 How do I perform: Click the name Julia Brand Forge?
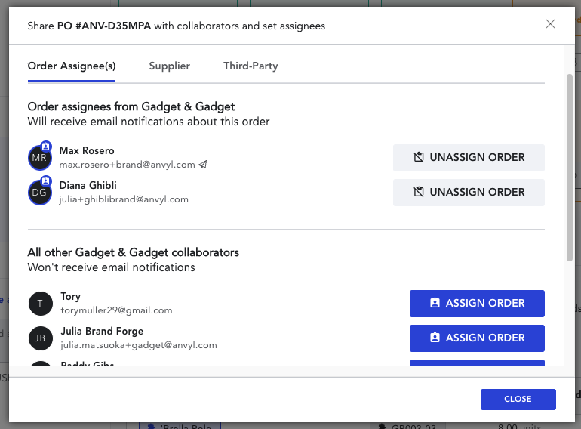click(102, 331)
